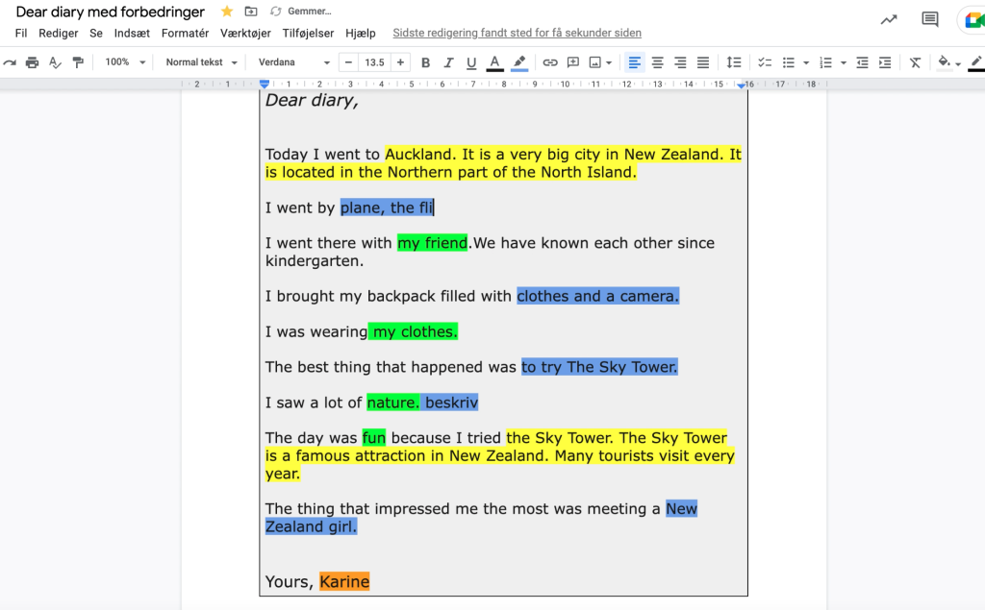This screenshot has width=985, height=610.
Task: Open the Formatér menu
Action: pos(185,33)
